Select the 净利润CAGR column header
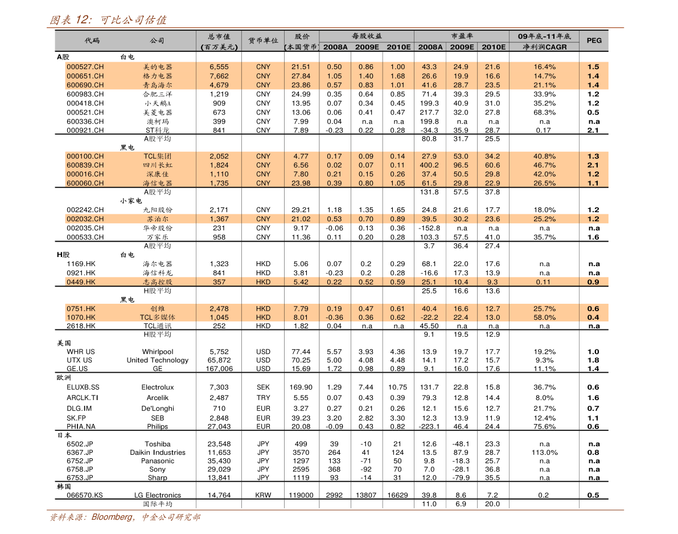This screenshot has height=534, width=678. pos(544,47)
